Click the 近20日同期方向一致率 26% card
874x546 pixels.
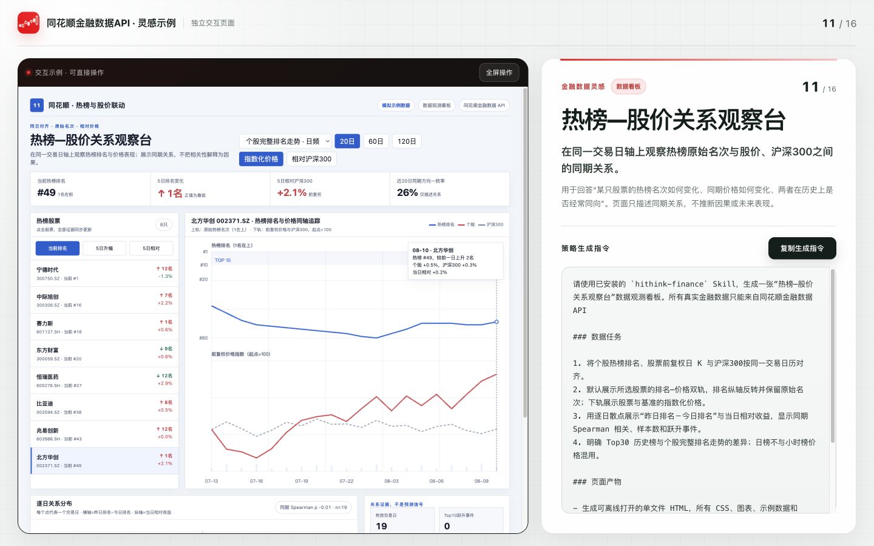[x=450, y=189]
